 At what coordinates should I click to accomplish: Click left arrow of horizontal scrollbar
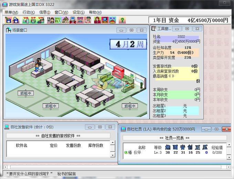coord(6,167)
